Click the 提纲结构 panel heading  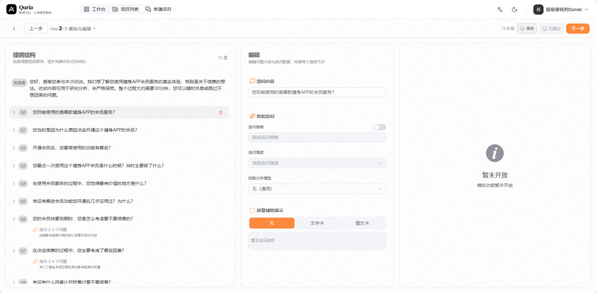(24, 55)
